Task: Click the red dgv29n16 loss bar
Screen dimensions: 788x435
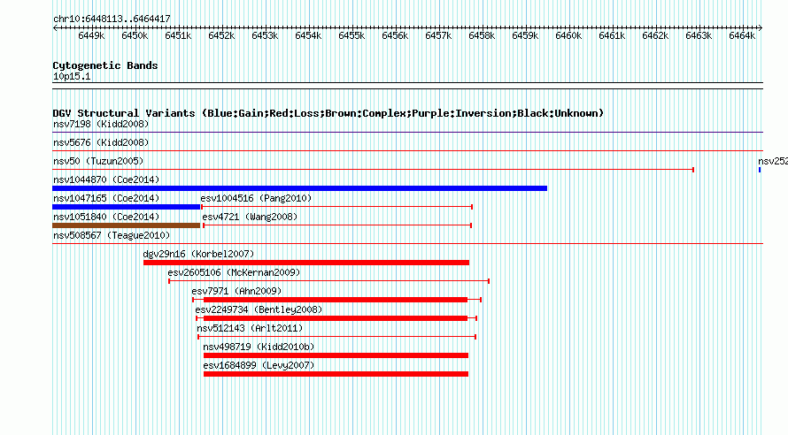Action: click(306, 263)
